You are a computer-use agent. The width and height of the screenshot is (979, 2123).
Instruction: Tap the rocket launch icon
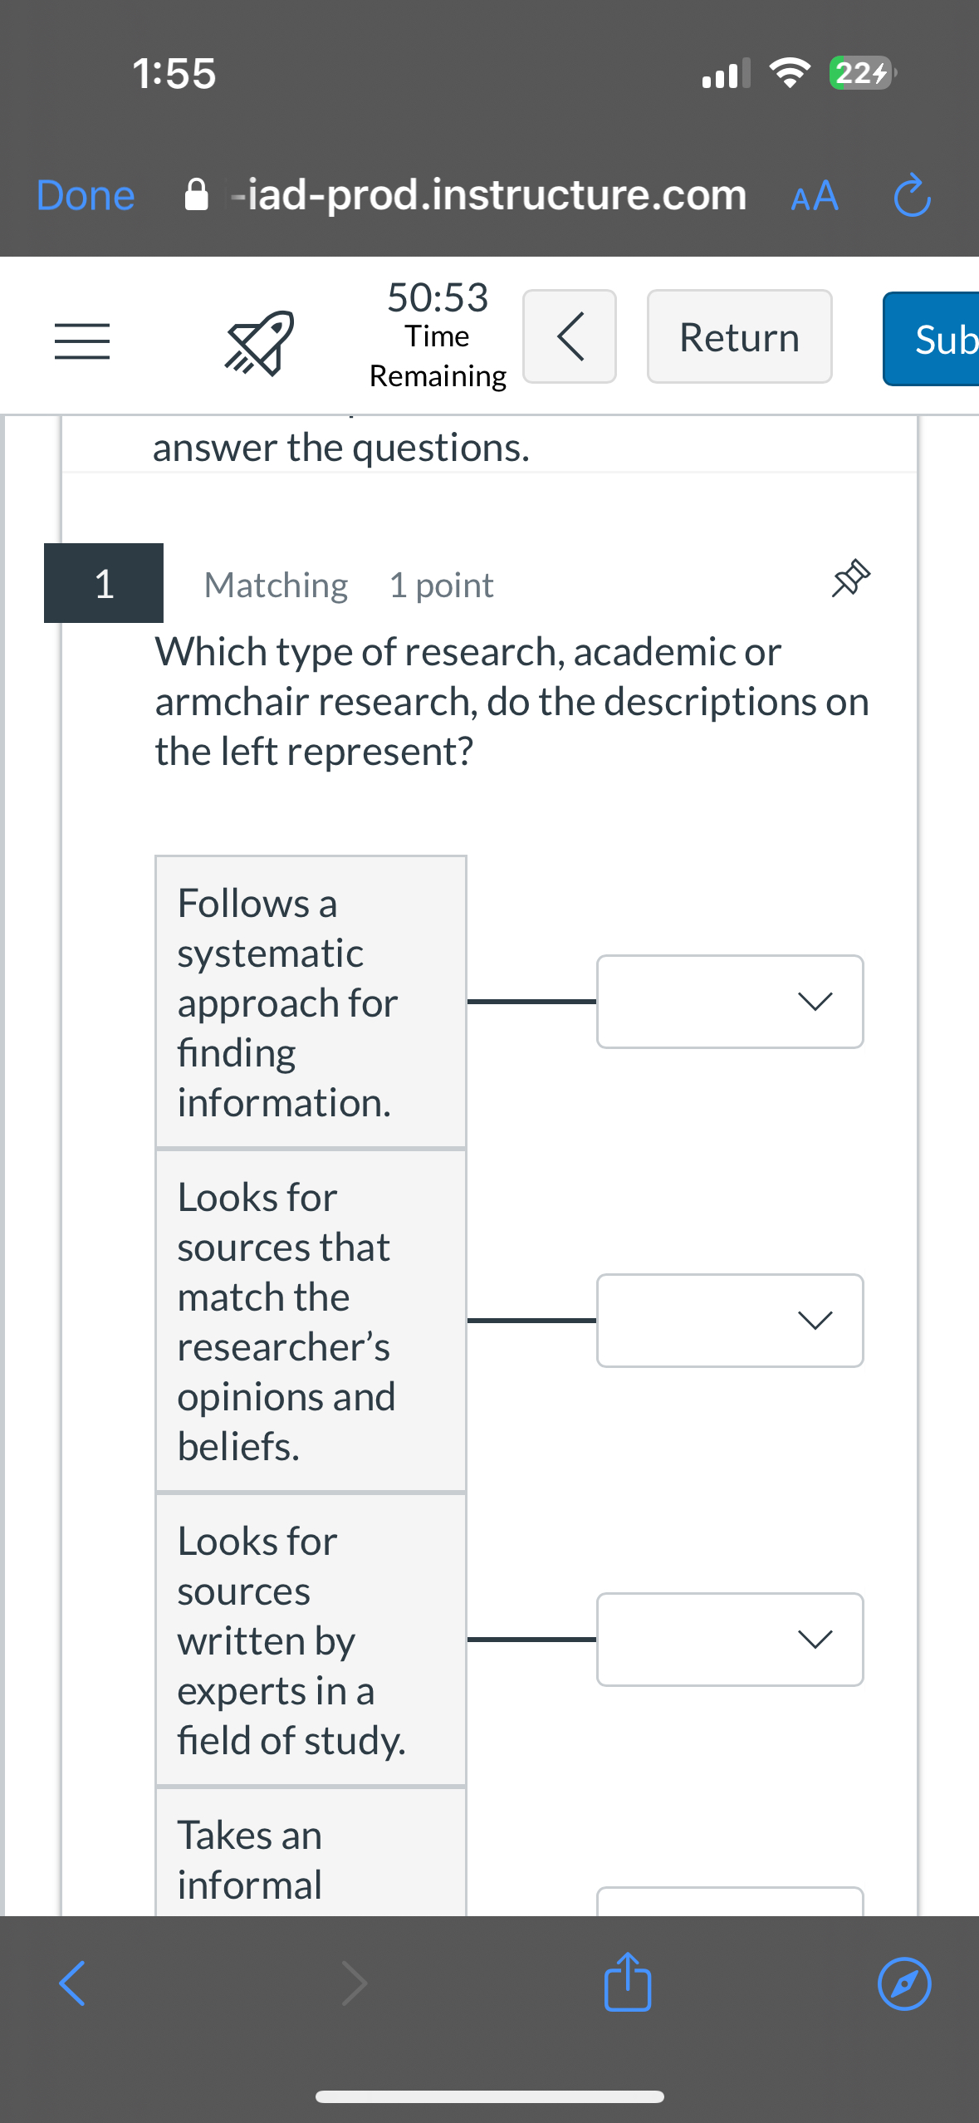pyautogui.click(x=259, y=342)
